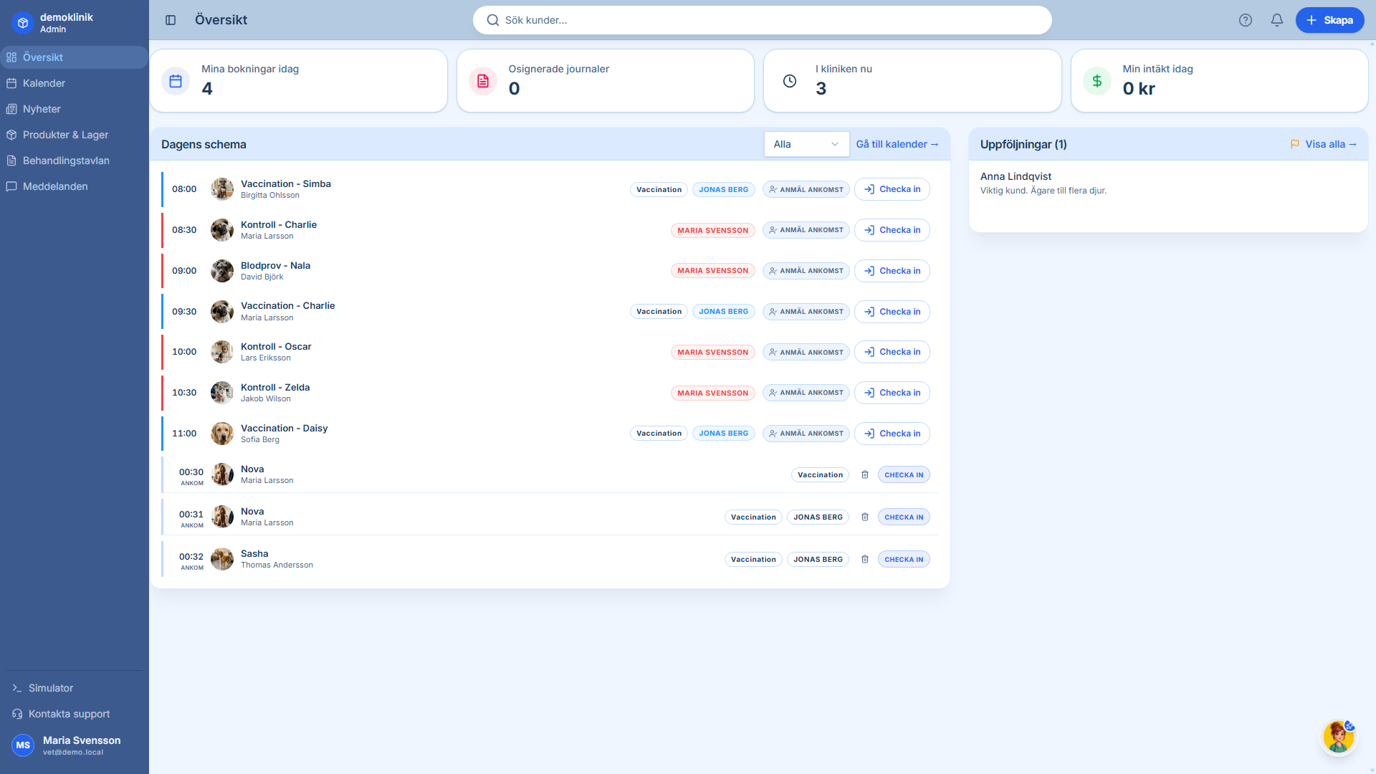Toggle ANMÄL ANKOMST for Vaccination - Simba
1376x774 pixels.
[806, 189]
